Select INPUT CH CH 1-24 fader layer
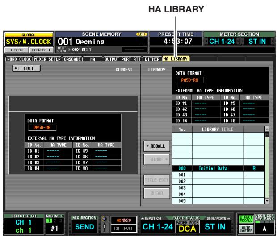This screenshot has width=277, height=237. [x=158, y=227]
